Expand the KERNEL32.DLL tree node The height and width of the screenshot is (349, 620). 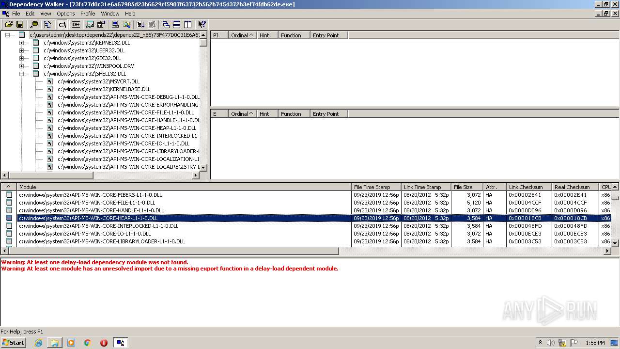click(x=21, y=43)
